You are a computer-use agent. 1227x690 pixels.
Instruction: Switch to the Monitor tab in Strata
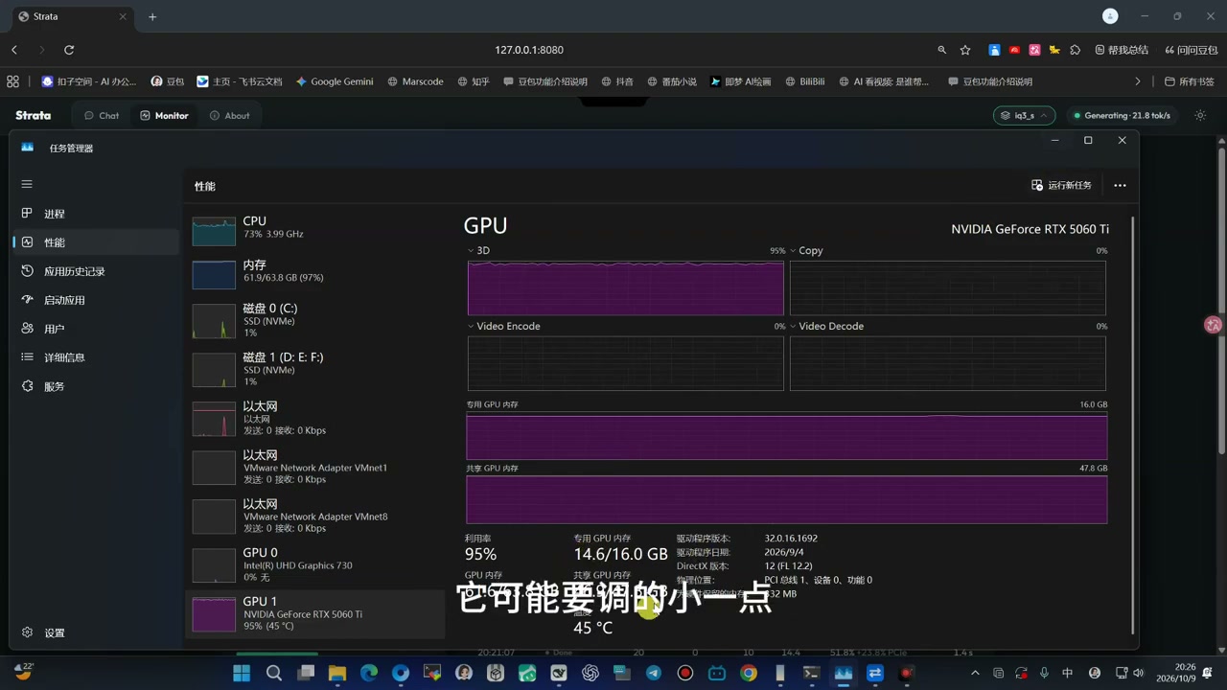[164, 115]
